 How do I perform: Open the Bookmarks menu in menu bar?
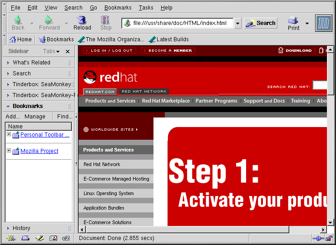click(x=118, y=8)
